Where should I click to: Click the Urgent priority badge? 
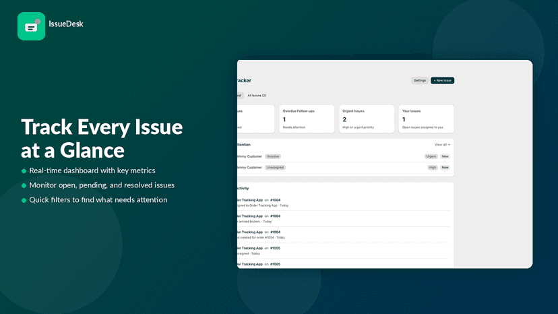[x=431, y=156]
